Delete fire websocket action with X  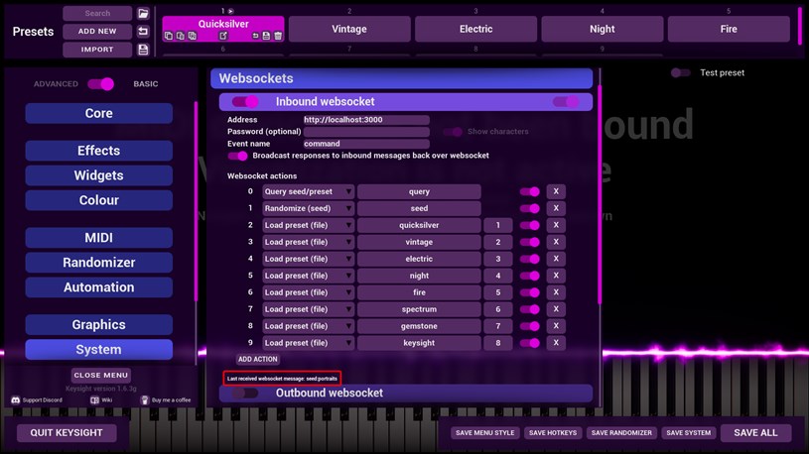pyautogui.click(x=556, y=292)
